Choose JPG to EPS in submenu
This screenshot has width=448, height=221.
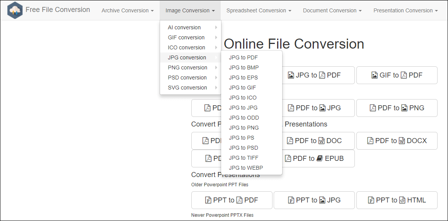pos(251,78)
